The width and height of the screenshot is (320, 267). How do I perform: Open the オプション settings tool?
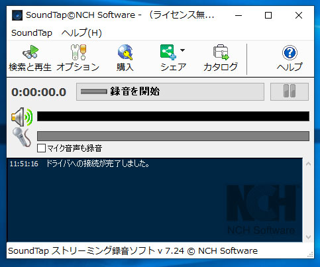tap(78, 58)
